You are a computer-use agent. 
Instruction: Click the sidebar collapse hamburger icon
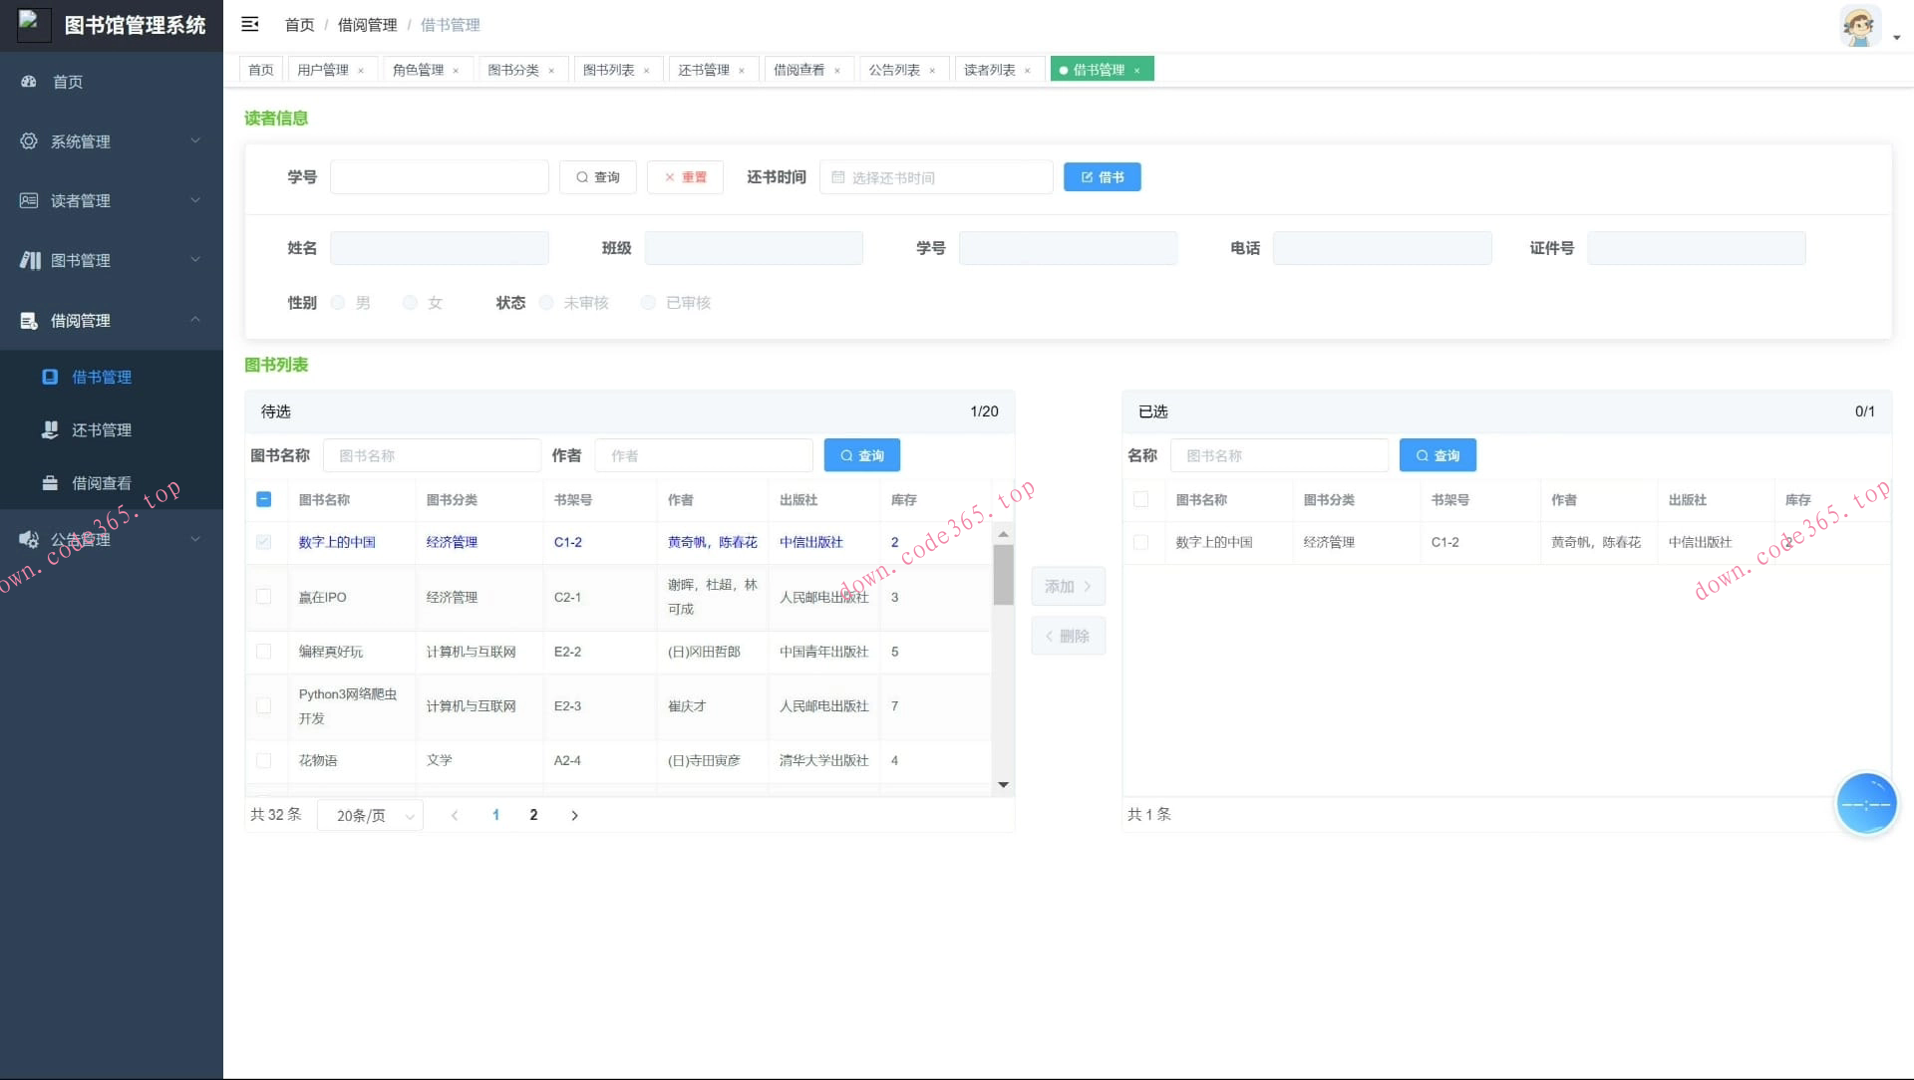[250, 24]
